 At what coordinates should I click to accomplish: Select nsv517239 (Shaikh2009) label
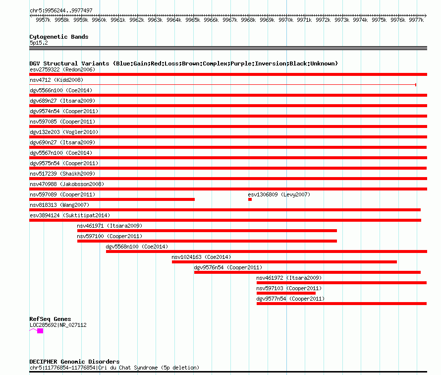62,174
